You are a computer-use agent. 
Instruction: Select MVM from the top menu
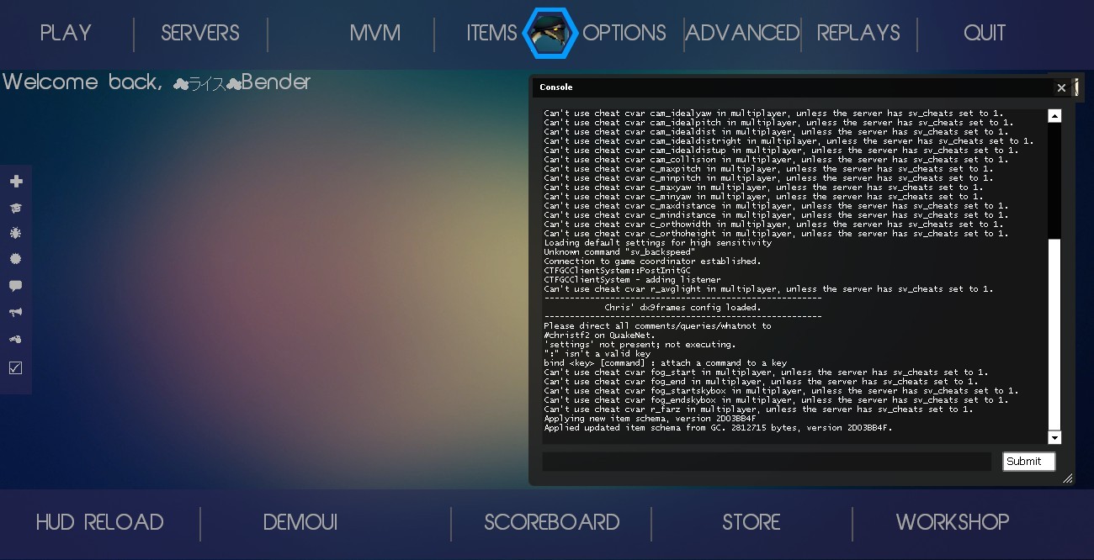pyautogui.click(x=375, y=33)
